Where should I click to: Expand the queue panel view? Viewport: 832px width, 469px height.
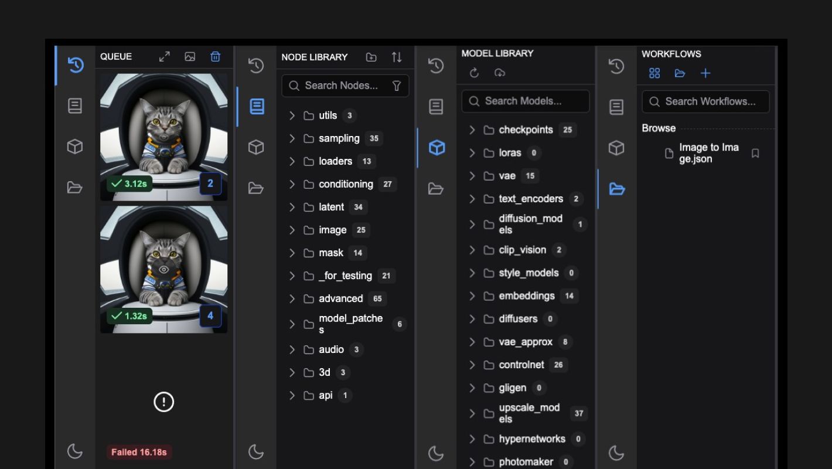click(x=165, y=57)
